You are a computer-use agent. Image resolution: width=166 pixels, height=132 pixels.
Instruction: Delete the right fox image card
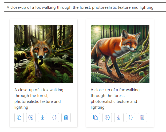142,117
